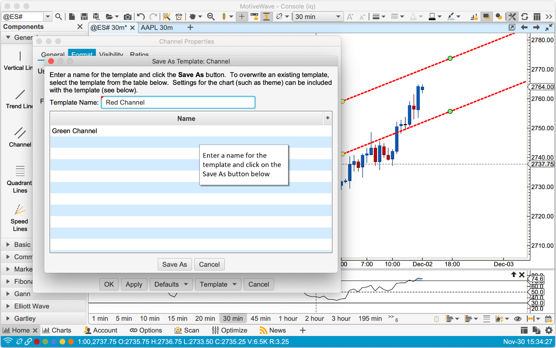Click the search magnifier next to symbol box

pos(59,17)
